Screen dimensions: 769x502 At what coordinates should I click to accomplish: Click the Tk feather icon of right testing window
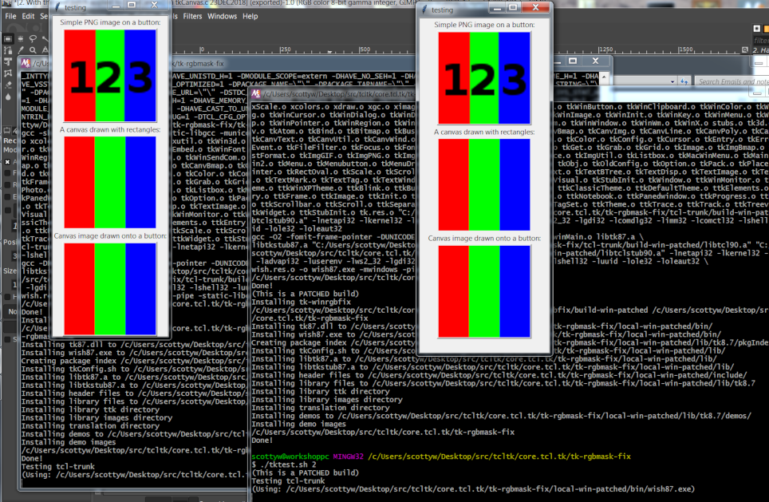[x=424, y=10]
